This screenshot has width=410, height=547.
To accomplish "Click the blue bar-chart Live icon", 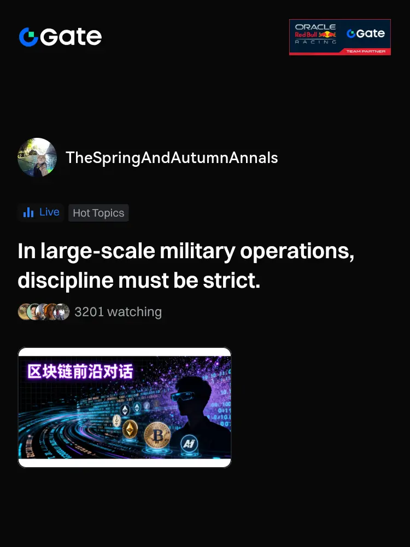I will 28,212.
